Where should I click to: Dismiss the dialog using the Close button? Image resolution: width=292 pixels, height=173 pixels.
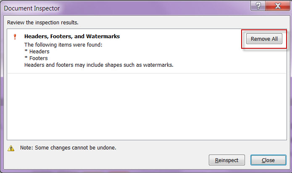(268, 160)
